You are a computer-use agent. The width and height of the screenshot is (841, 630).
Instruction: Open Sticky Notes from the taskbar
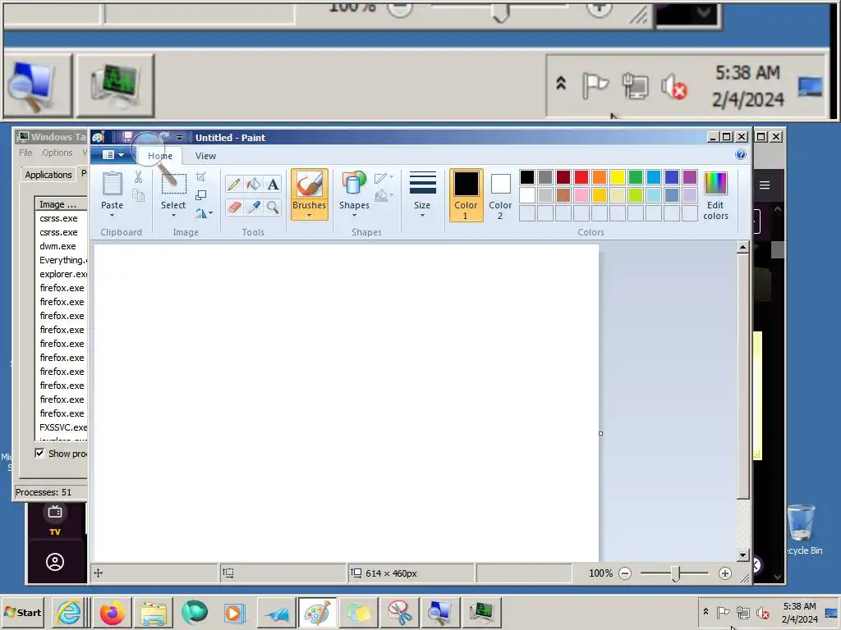358,612
